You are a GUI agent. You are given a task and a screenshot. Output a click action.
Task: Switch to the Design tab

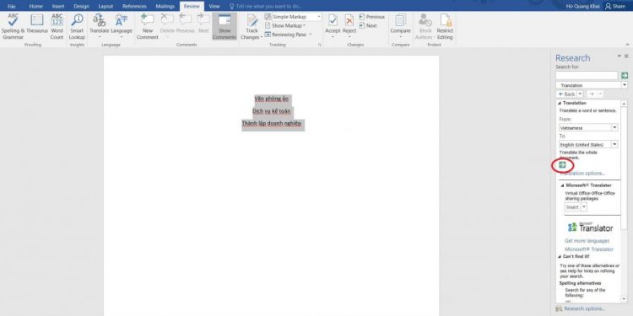coord(81,7)
